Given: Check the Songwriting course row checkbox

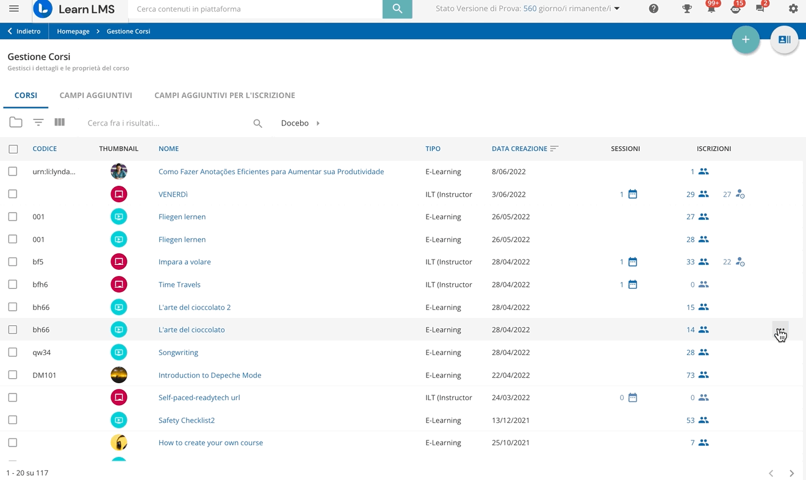Looking at the screenshot, I should [13, 352].
